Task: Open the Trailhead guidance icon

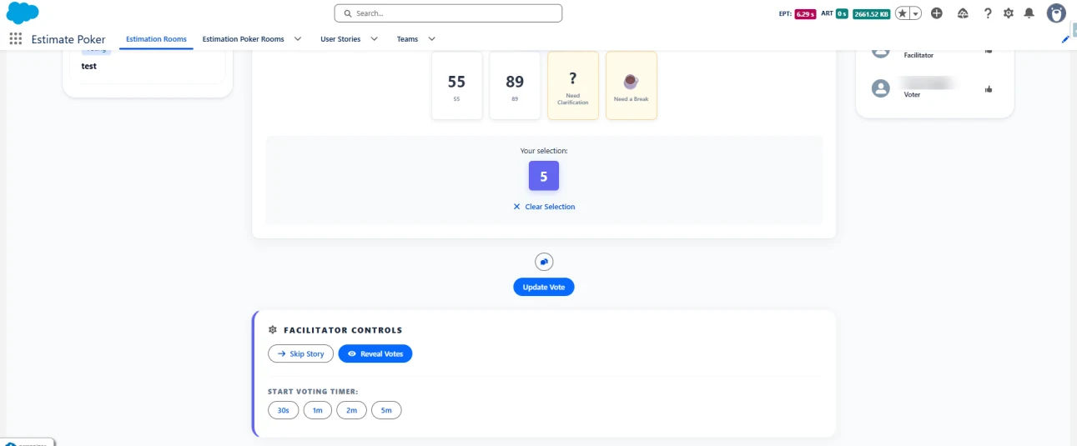Action: 962,13
